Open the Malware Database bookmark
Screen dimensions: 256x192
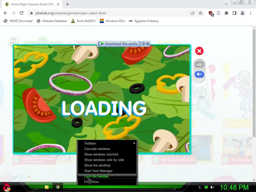pyautogui.click(x=52, y=21)
